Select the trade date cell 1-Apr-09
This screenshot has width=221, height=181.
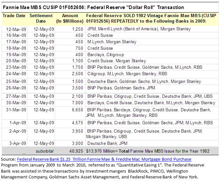18,123
